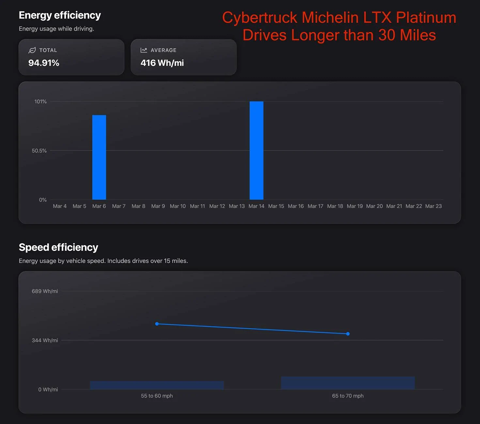This screenshot has height=424, width=480.
Task: Click the Energy efficiency heading
Action: (x=60, y=15)
